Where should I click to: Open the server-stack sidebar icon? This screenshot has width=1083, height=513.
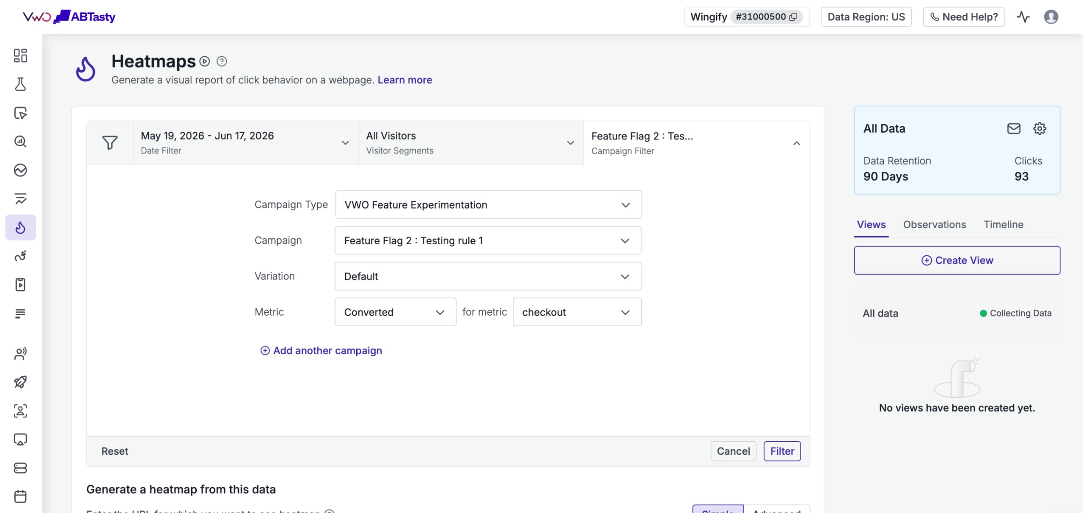pos(20,468)
